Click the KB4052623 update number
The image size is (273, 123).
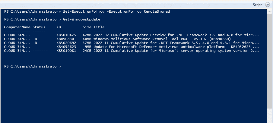[x=66, y=47]
